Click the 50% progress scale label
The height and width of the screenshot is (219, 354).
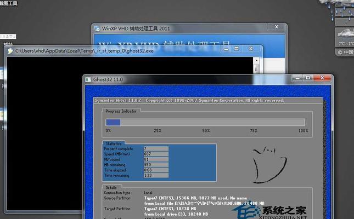pos(206,131)
